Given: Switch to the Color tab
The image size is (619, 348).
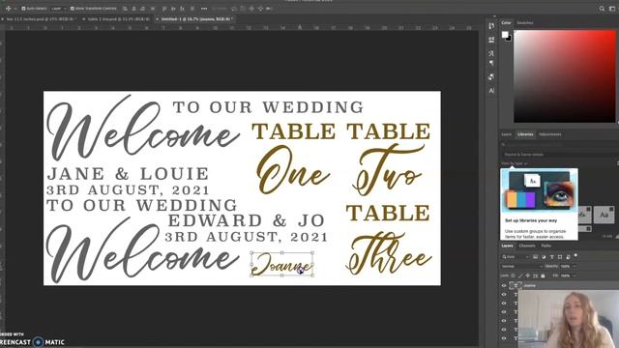Looking at the screenshot, I should 506,23.
